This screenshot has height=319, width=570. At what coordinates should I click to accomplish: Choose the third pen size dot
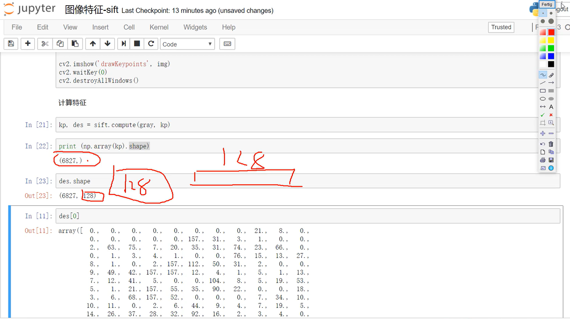click(x=543, y=21)
